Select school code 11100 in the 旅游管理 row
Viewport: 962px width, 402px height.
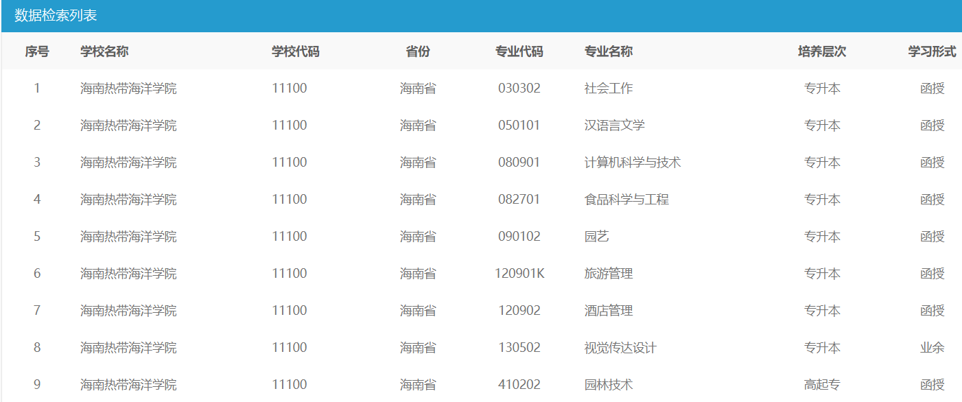[x=290, y=274]
